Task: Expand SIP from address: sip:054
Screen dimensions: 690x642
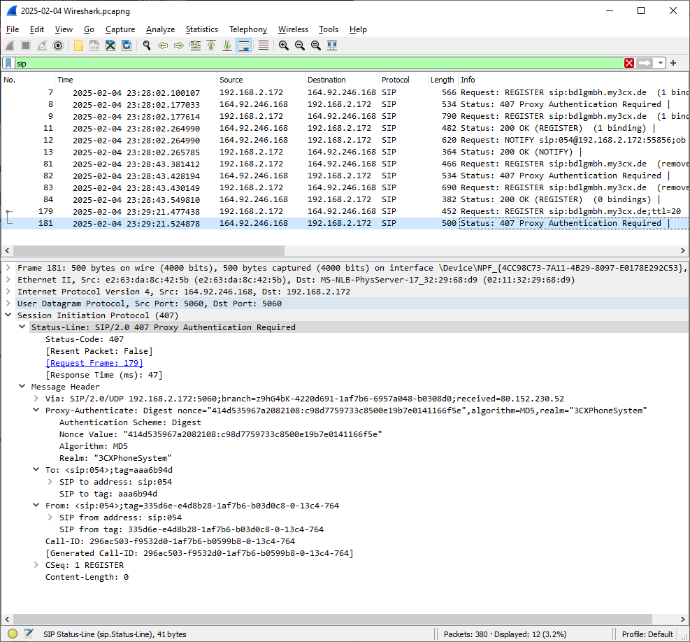Action: (50, 518)
